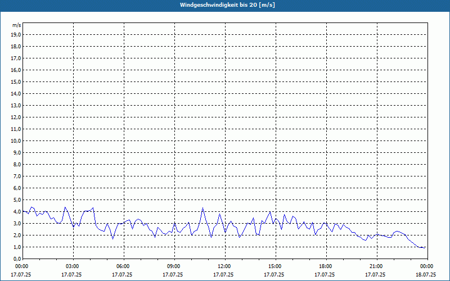Select the '11,0' y-axis label
Image resolution: width=450 pixels, height=281 pixels.
point(16,129)
